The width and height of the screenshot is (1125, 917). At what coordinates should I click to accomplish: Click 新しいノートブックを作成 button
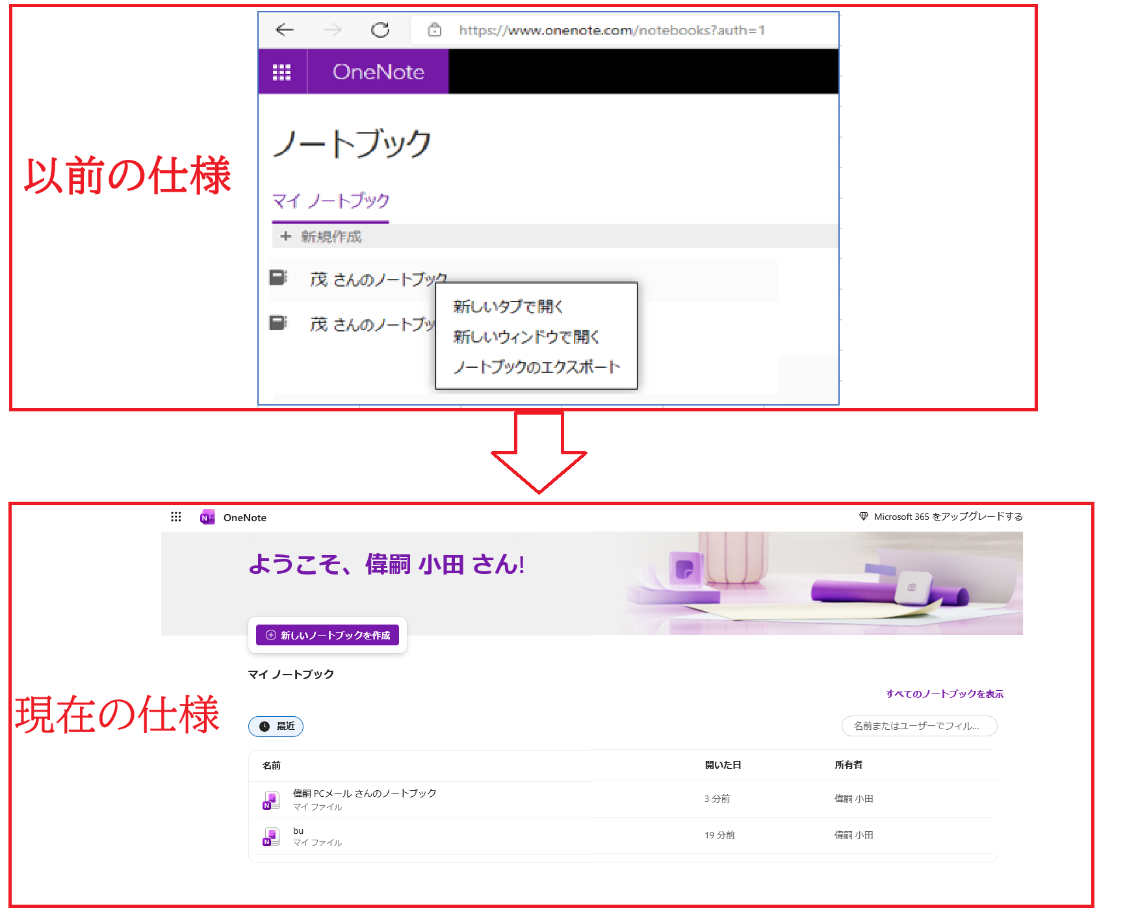[x=328, y=635]
